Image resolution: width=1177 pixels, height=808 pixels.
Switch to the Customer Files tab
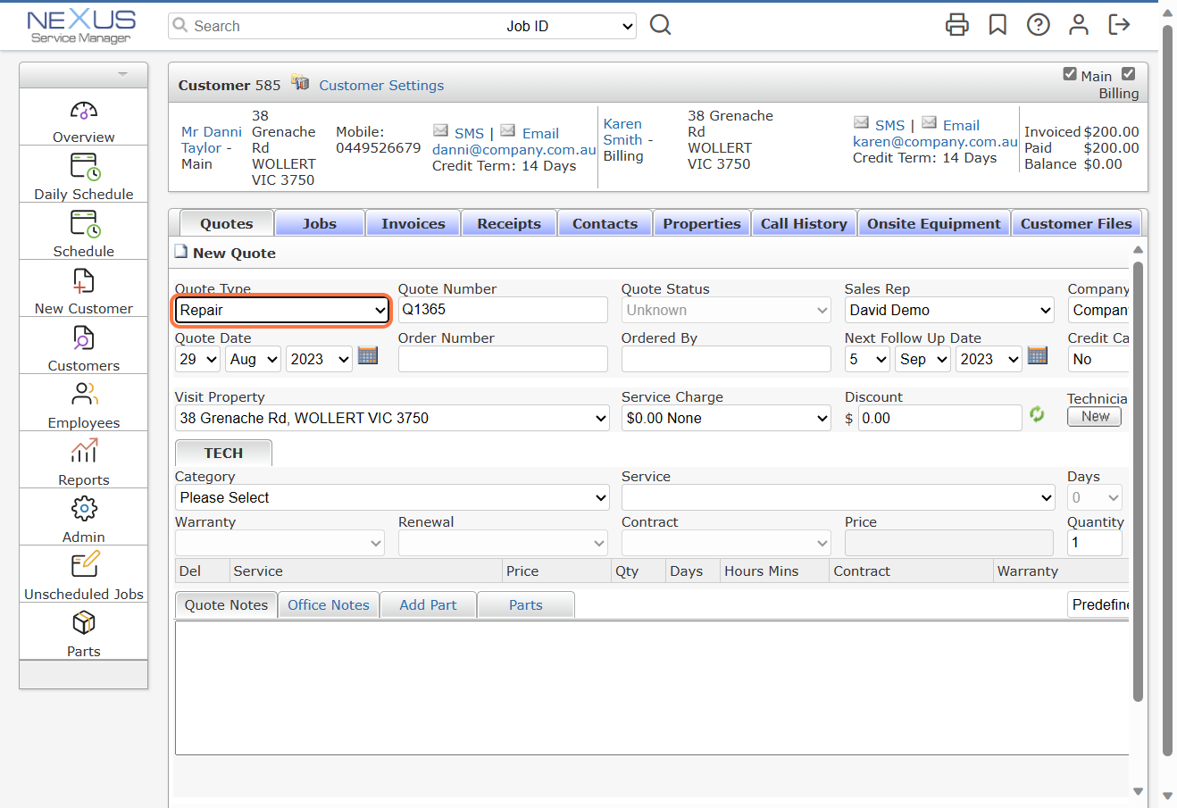tap(1076, 223)
